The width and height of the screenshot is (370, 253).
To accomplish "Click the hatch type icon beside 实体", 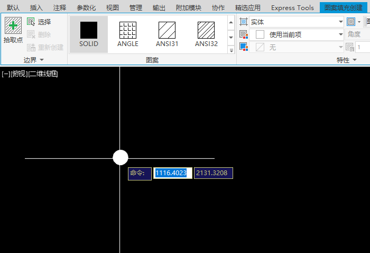I will (243, 22).
